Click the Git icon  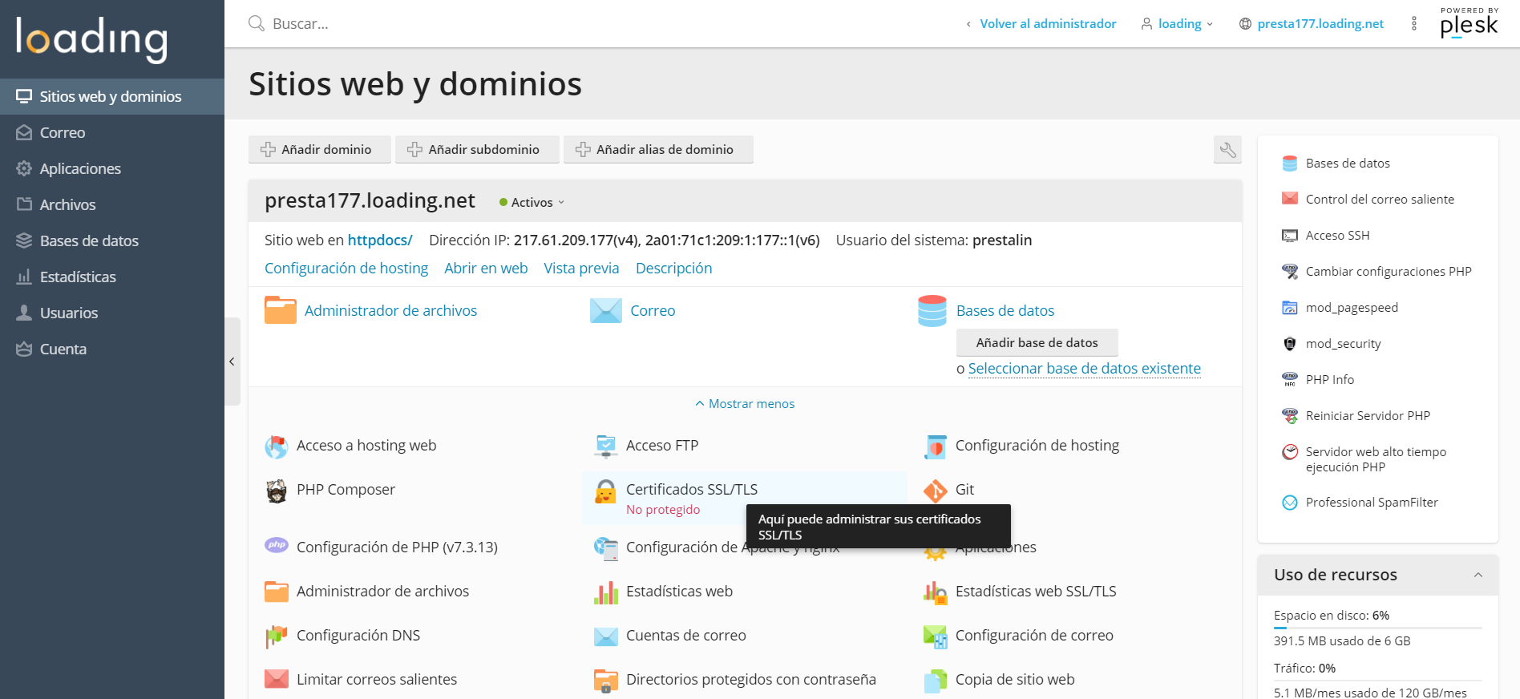[x=936, y=491]
